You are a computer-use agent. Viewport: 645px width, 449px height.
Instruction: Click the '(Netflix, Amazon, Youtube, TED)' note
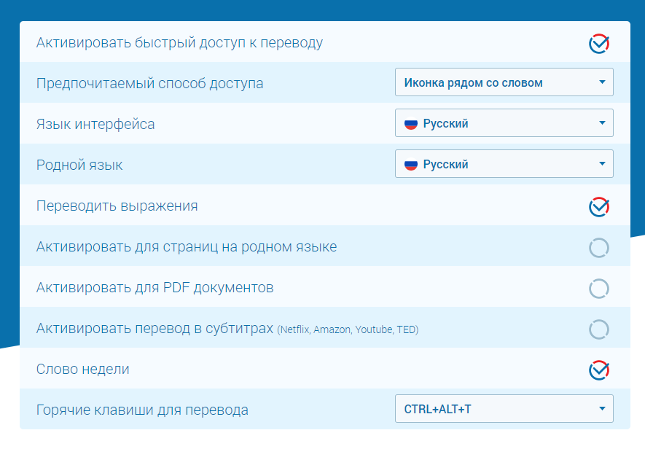[x=348, y=330]
